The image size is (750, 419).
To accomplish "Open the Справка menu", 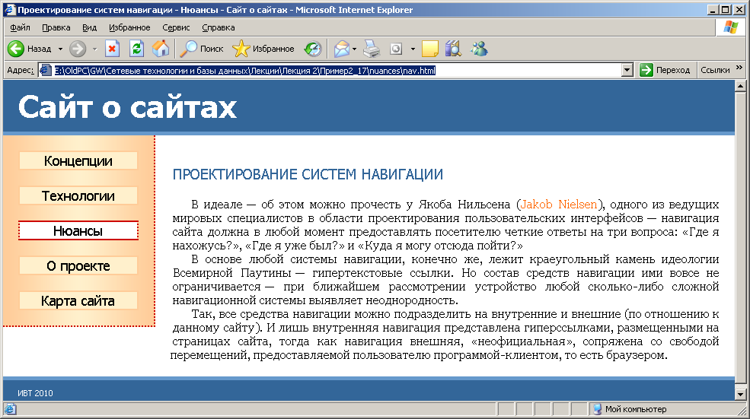I will pyautogui.click(x=219, y=27).
